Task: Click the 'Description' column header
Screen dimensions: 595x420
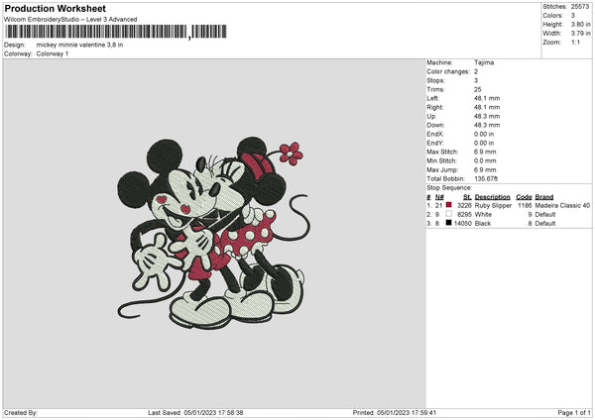Action: click(492, 197)
